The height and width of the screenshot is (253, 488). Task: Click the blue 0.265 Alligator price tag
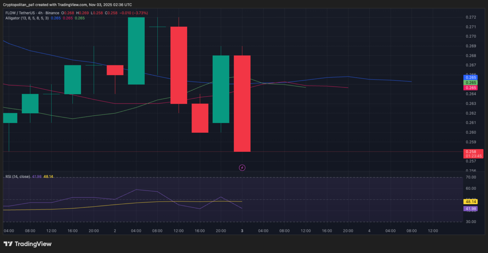(x=471, y=77)
